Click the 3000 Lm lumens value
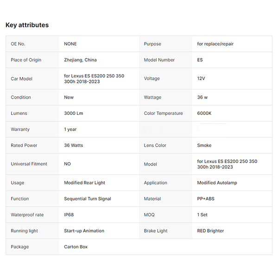 pos(74,113)
